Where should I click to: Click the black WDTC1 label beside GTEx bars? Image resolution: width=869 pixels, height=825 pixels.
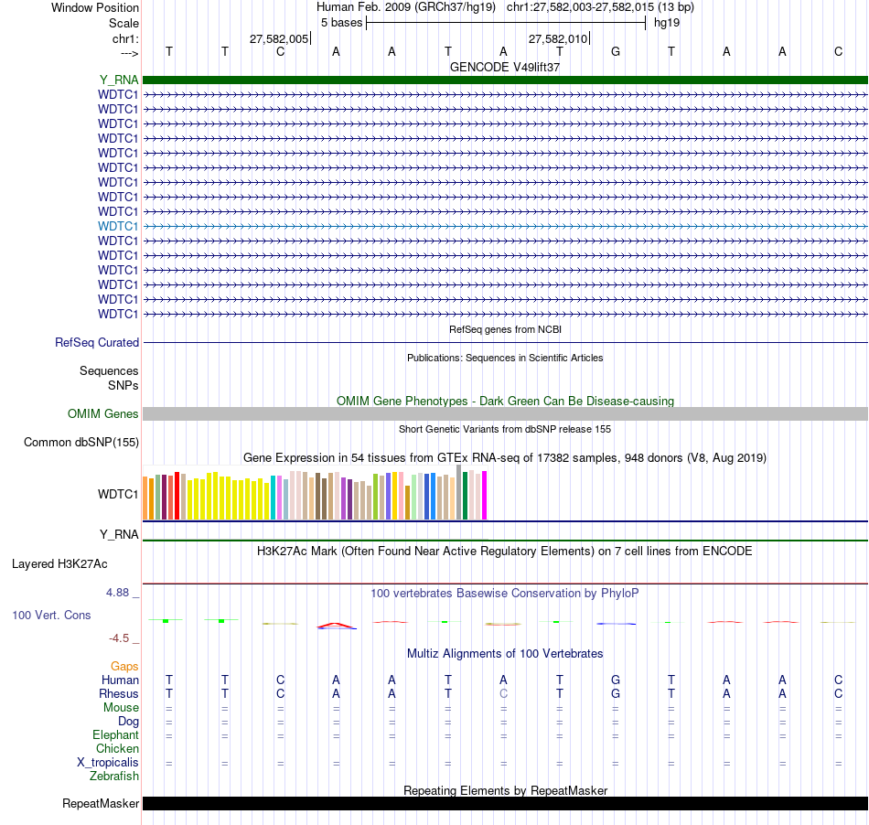118,494
